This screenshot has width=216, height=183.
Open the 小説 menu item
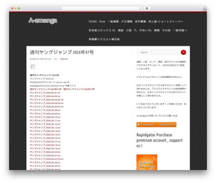pyautogui.click(x=129, y=30)
